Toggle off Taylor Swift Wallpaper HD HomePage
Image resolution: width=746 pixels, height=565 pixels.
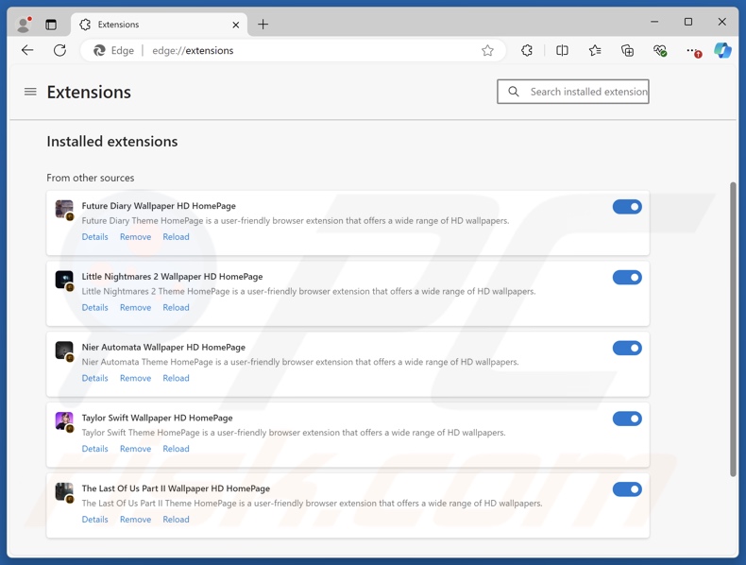pos(627,419)
